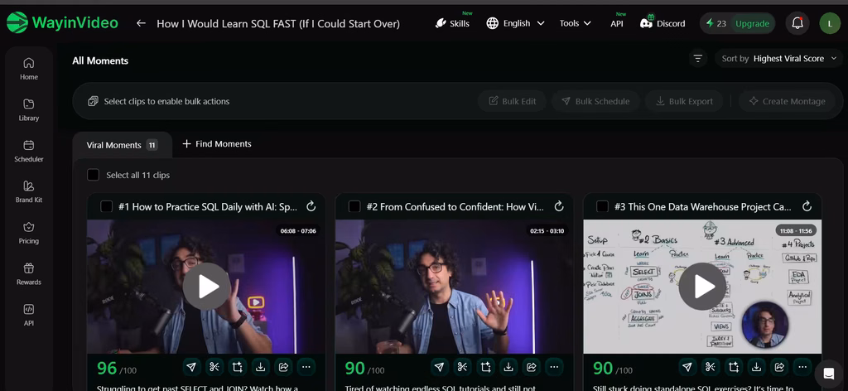The width and height of the screenshot is (848, 391).
Task: Go back using the arrow beside video title
Action: pos(141,23)
